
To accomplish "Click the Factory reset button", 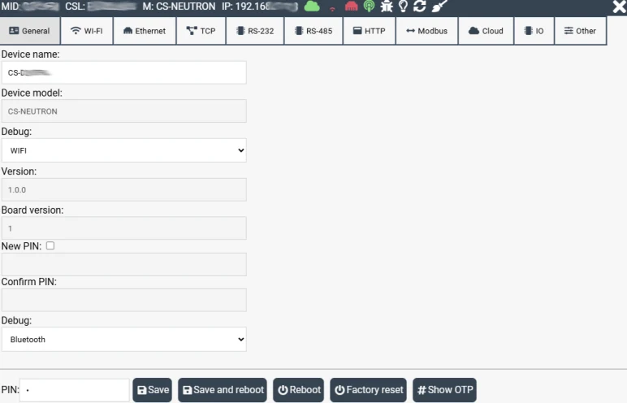I will click(x=368, y=390).
